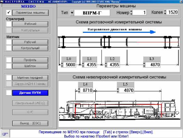Open the Шаблон menu button
The image size is (183, 138).
coord(30,66)
